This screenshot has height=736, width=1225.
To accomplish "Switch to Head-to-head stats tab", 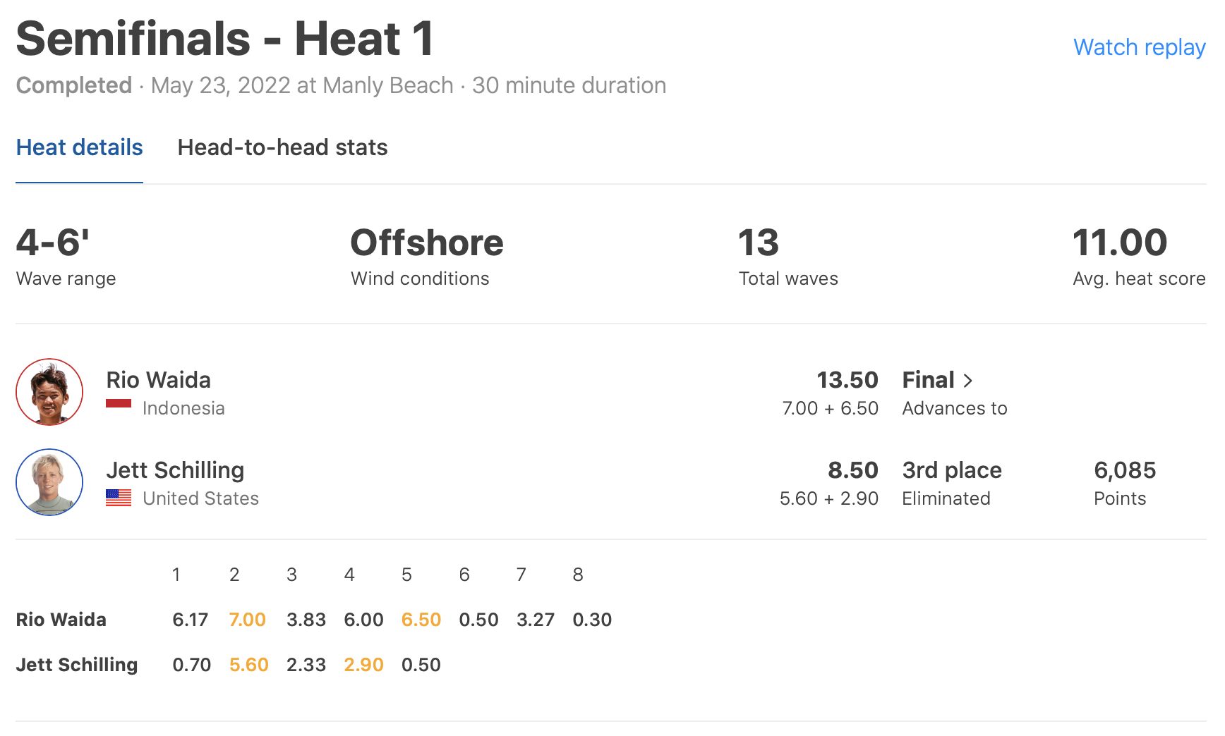I will (x=282, y=147).
